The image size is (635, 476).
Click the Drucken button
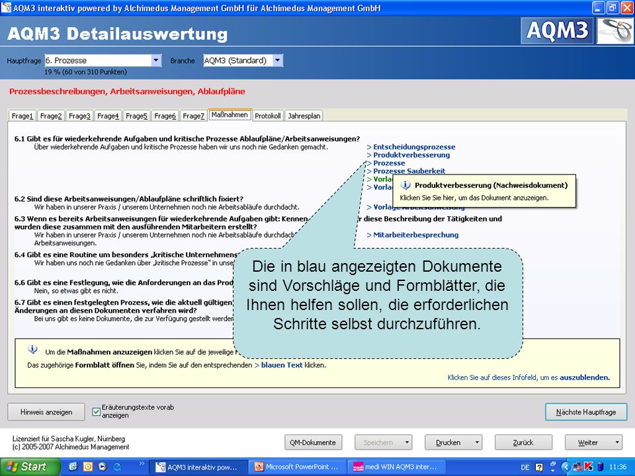click(448, 442)
